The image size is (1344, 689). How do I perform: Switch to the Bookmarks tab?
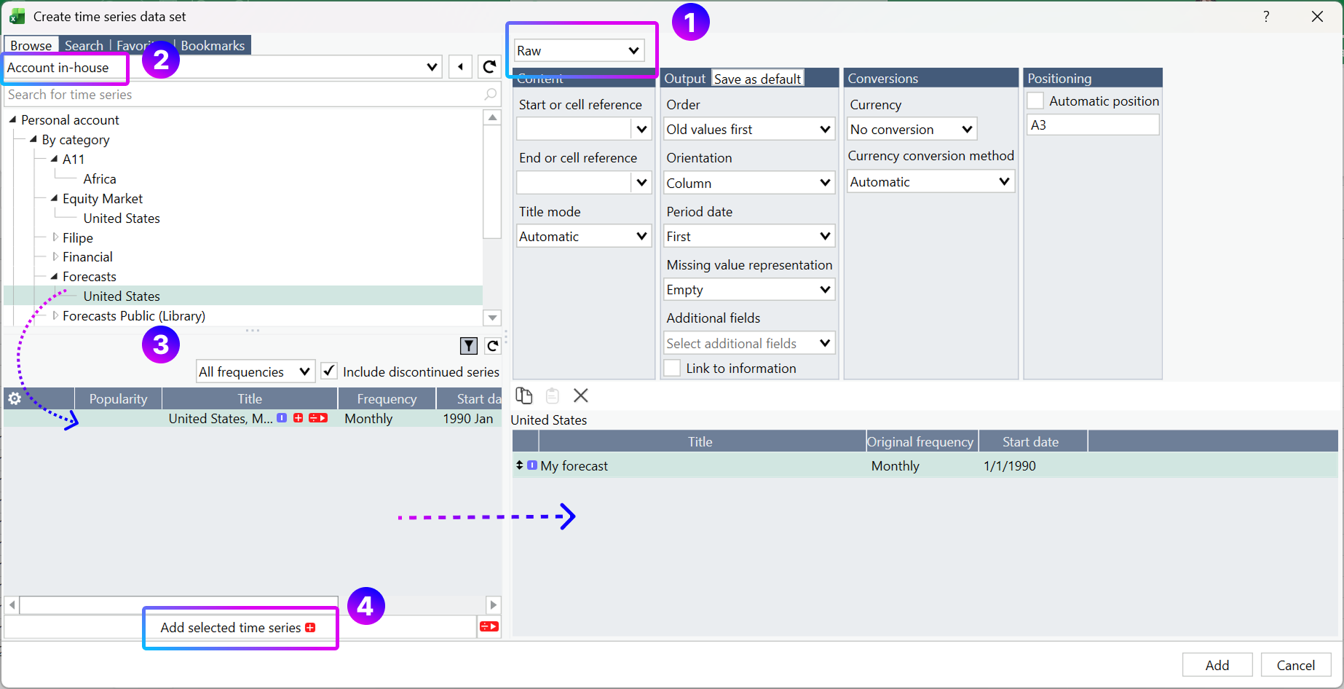[213, 45]
